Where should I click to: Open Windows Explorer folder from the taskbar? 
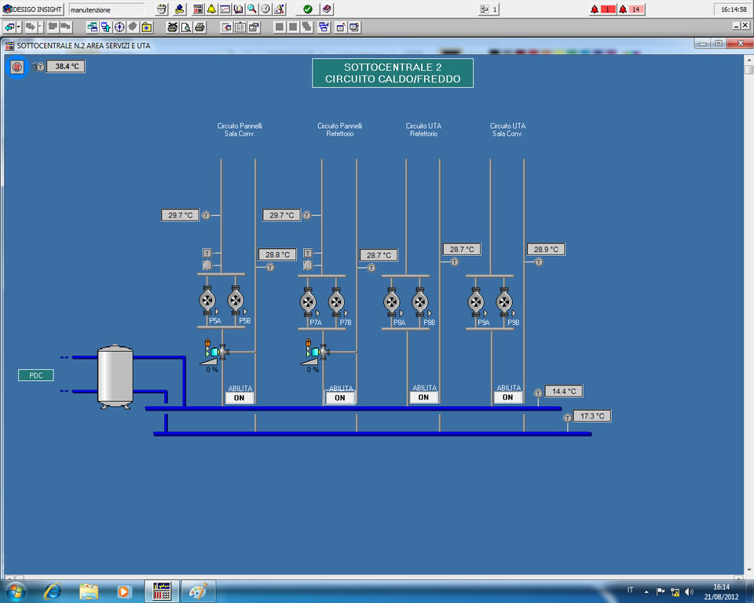coord(89,591)
